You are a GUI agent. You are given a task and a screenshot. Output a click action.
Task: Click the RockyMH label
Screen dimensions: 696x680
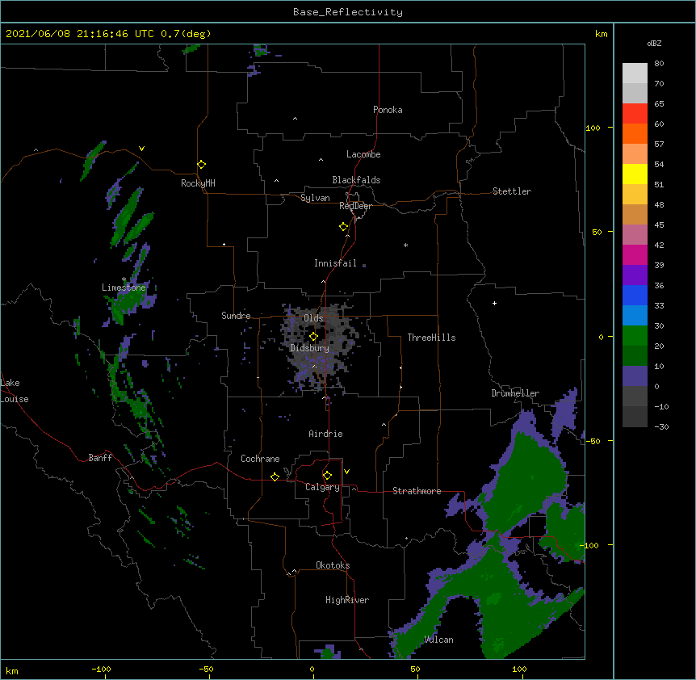[198, 183]
